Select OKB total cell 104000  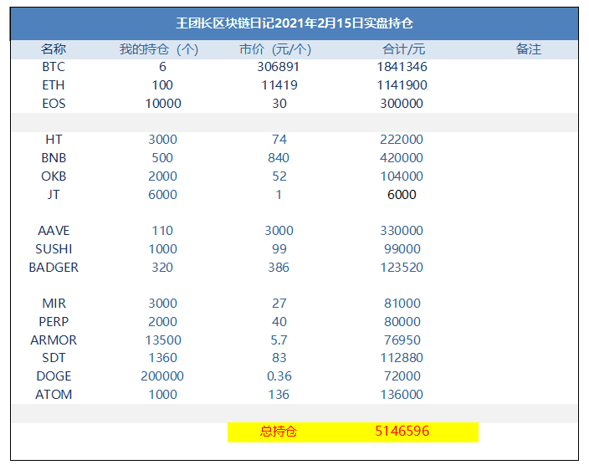[402, 176]
